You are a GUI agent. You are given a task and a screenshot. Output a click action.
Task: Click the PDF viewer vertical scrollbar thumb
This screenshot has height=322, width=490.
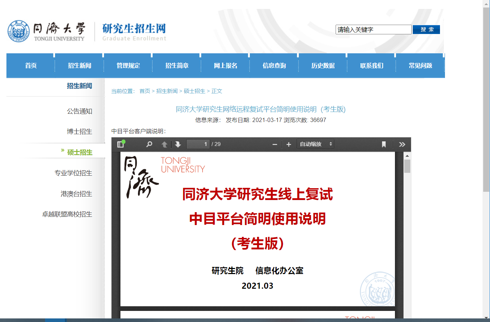tap(407, 166)
